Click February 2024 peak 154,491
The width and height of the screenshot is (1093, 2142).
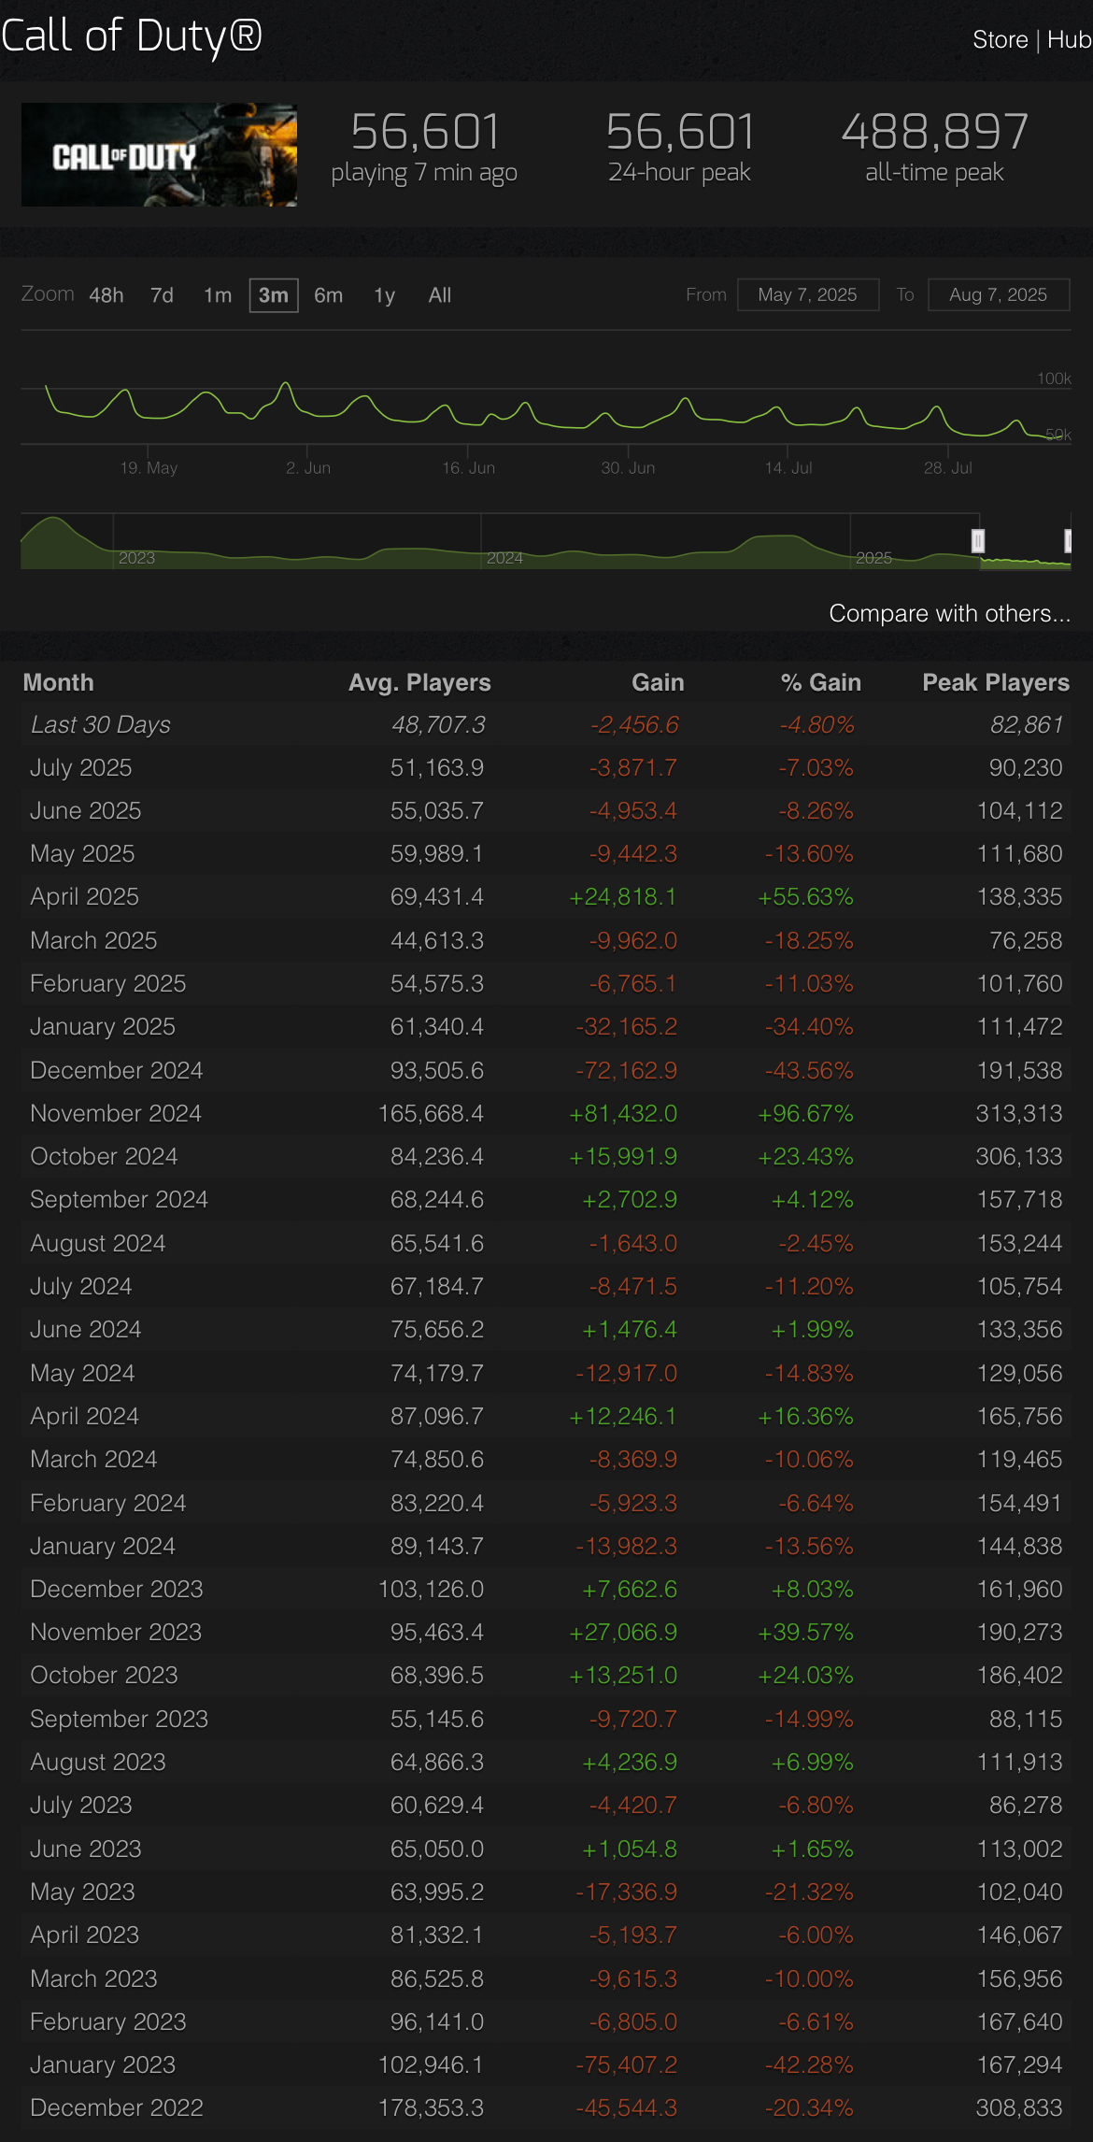[1020, 1503]
